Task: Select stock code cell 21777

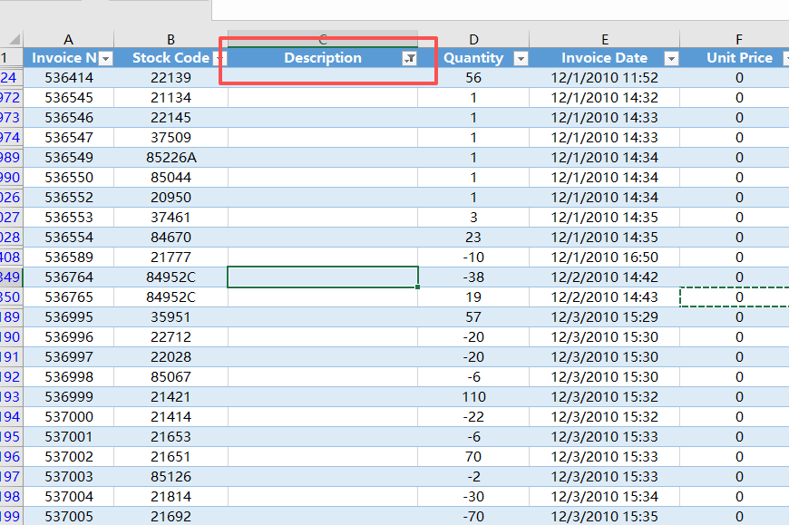Action: pyautogui.click(x=170, y=257)
